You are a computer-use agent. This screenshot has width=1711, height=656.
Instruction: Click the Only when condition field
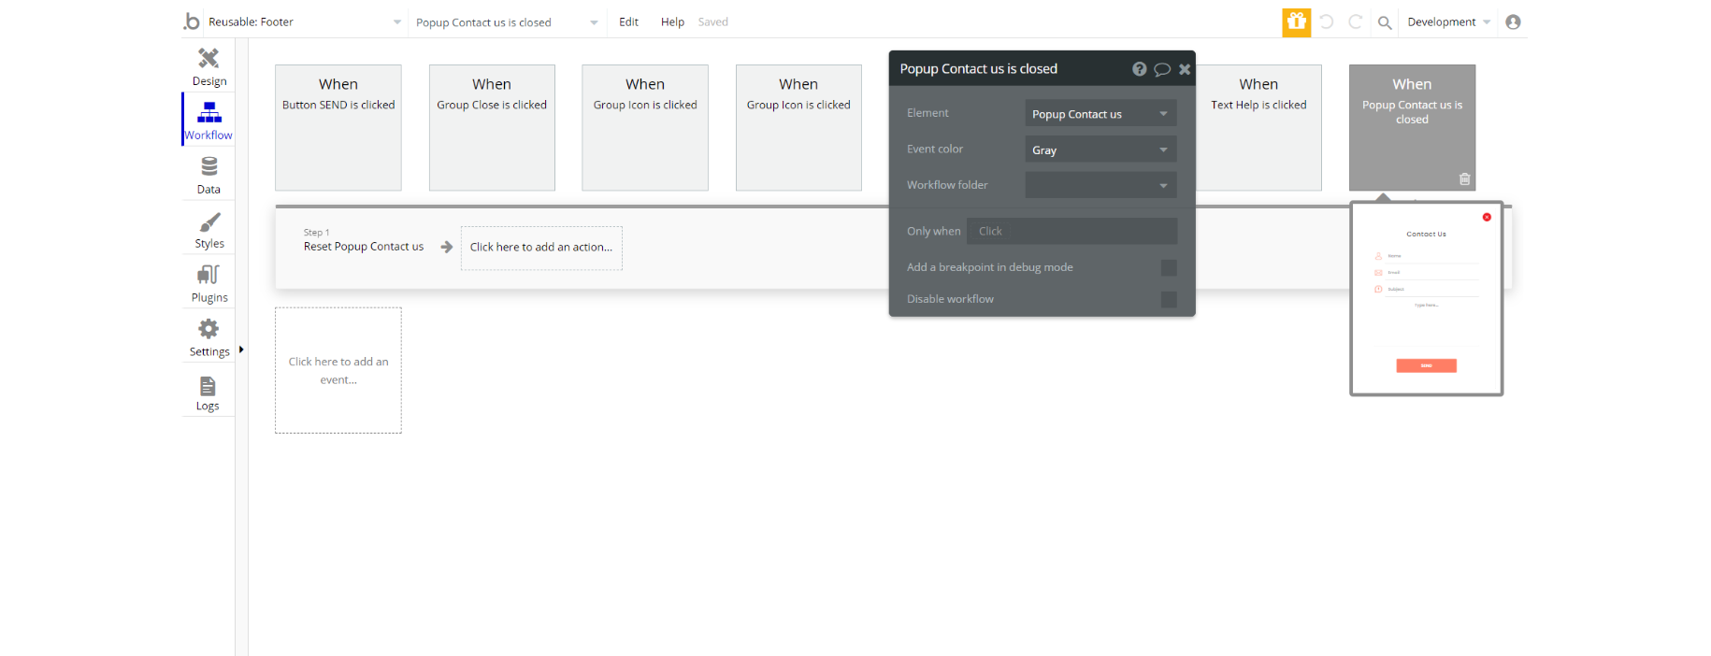click(x=1071, y=232)
